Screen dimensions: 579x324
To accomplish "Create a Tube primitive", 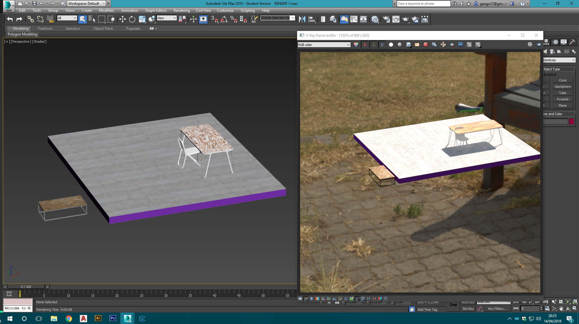I will 563,93.
